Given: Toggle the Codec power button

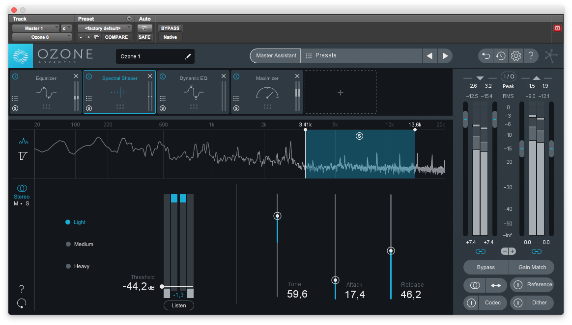Looking at the screenshot, I should click(471, 303).
